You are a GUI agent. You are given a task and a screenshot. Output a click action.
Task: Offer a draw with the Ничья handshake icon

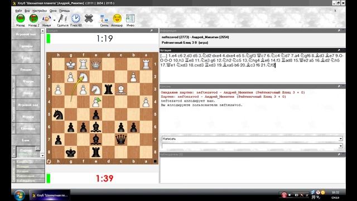(47, 18)
